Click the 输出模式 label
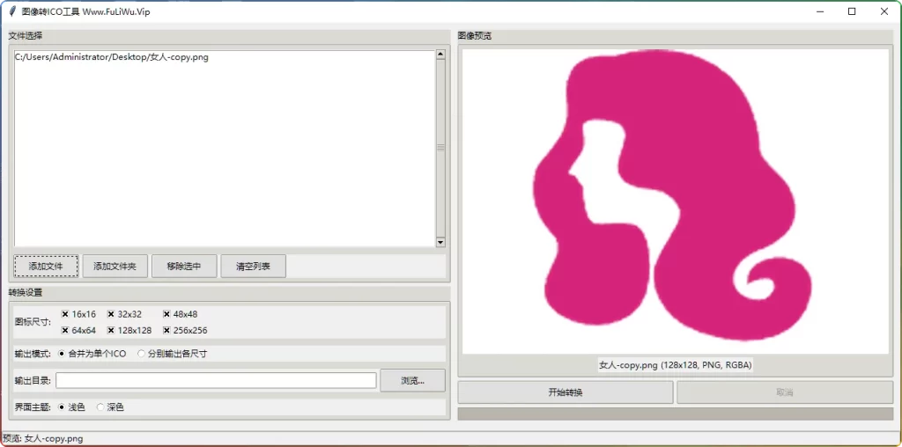 (x=33, y=354)
